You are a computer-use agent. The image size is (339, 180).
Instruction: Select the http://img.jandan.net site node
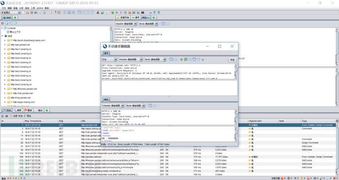pyautogui.click(x=21, y=98)
